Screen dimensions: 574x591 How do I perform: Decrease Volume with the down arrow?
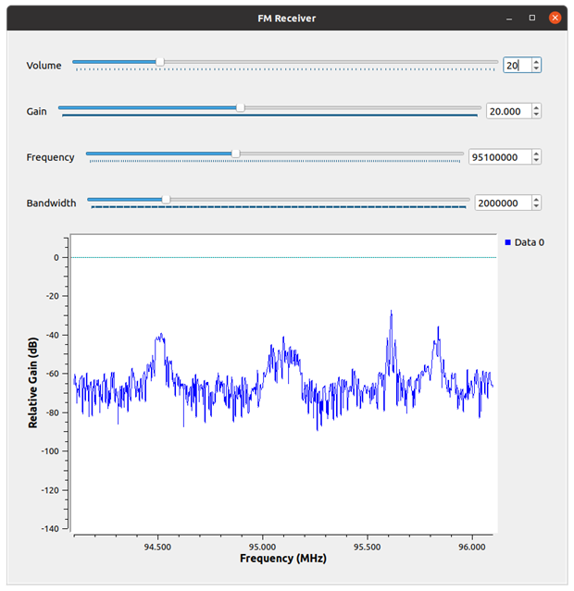click(537, 69)
